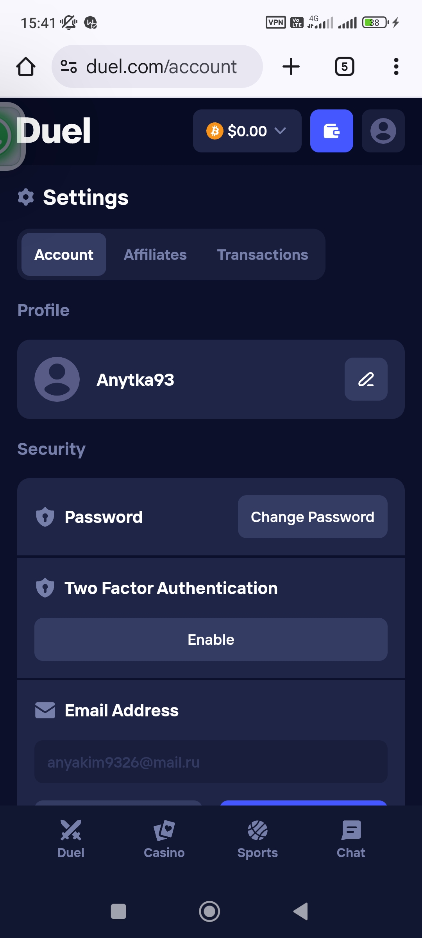Expand the $0.00 balance dropdown
Viewport: 422px width, 938px height.
(x=247, y=131)
